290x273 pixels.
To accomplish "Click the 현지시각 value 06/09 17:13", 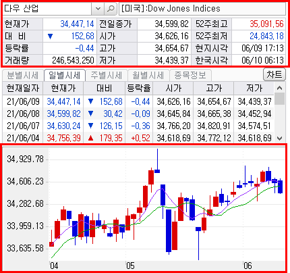I will [262, 48].
